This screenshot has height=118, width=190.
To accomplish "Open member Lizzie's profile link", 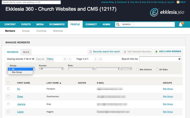I will (20, 112).
